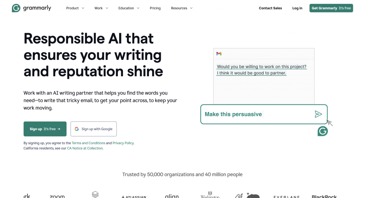Expand the Product dropdown menu

point(75,8)
